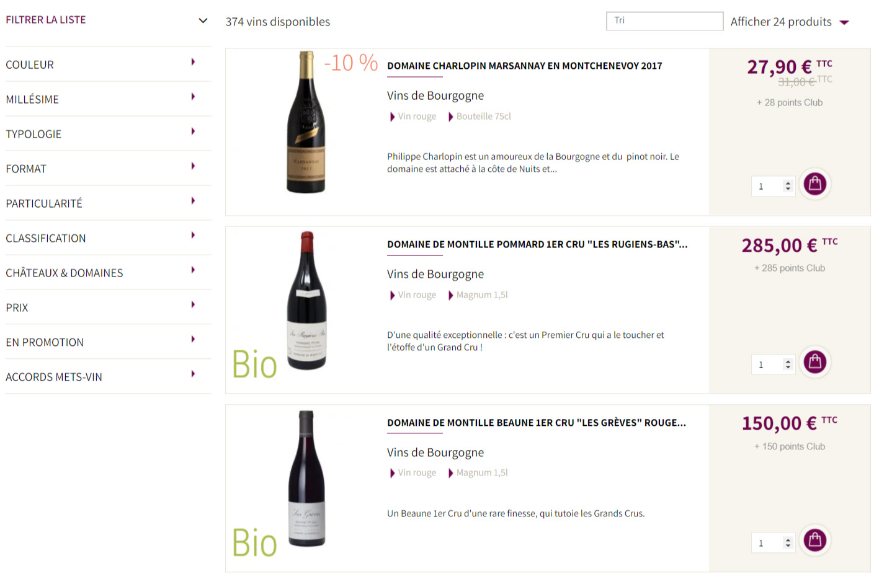
Task: Increase quantity for the Marsannay wine
Action: [788, 183]
